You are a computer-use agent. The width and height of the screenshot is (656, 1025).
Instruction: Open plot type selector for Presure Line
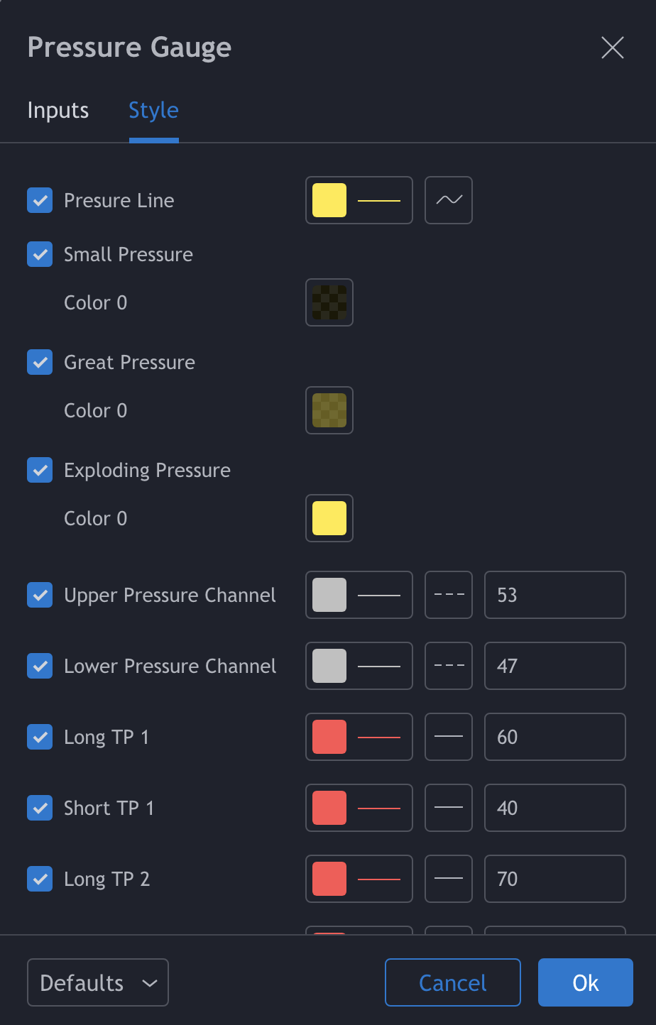(x=449, y=200)
